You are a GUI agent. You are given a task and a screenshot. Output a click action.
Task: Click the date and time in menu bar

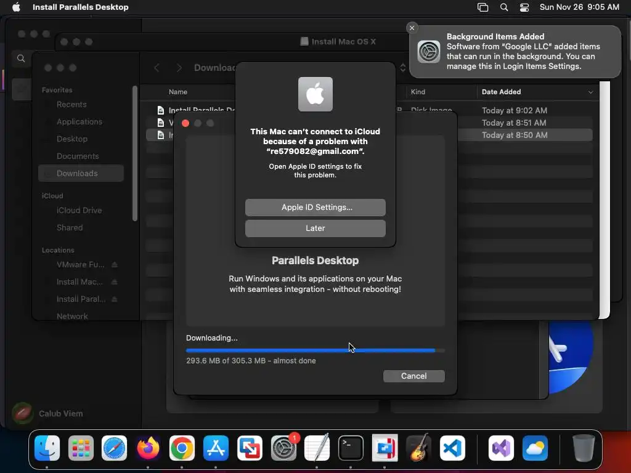(579, 7)
